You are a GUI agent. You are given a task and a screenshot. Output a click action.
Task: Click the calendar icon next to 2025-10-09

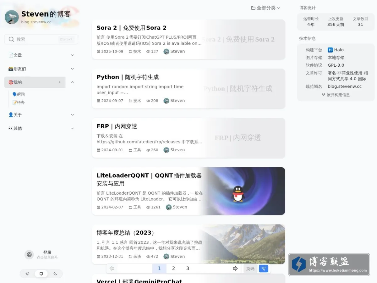pyautogui.click(x=98, y=52)
